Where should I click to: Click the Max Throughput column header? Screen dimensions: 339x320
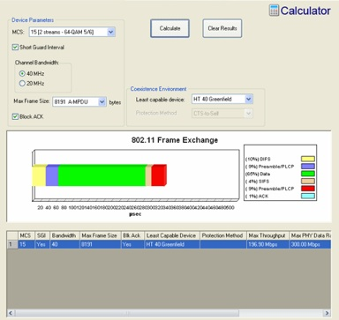267,235
